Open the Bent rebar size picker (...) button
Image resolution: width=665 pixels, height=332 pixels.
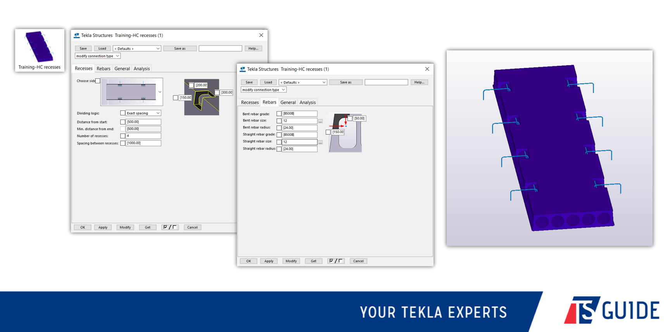[x=320, y=121]
